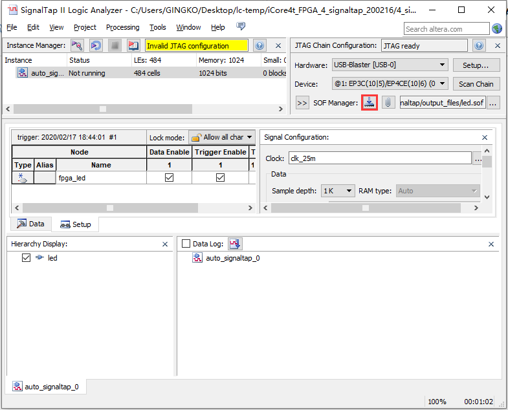508x410 pixels.
Task: Enable the Data Log checkbox
Action: pos(186,244)
